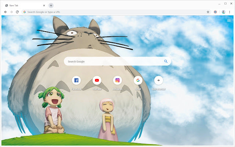235x147 pixels.
Task: Go back using the back arrow
Action: (6, 12)
